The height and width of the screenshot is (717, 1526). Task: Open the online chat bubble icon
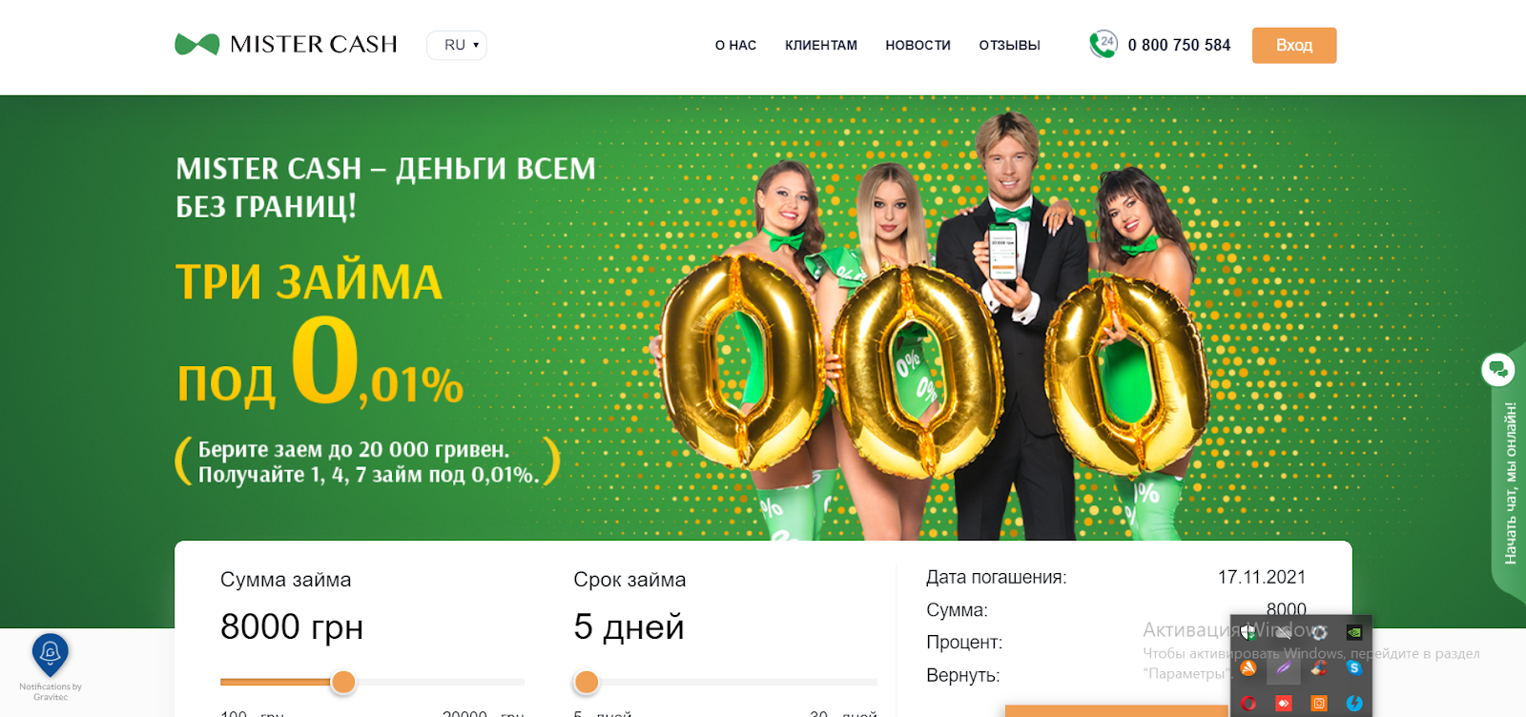tap(1498, 369)
